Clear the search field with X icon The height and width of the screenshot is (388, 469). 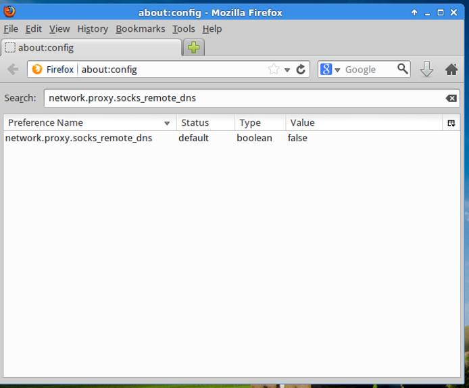point(451,98)
